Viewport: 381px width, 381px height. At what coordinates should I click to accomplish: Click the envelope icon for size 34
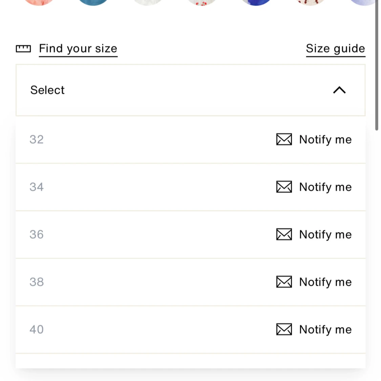284,187
